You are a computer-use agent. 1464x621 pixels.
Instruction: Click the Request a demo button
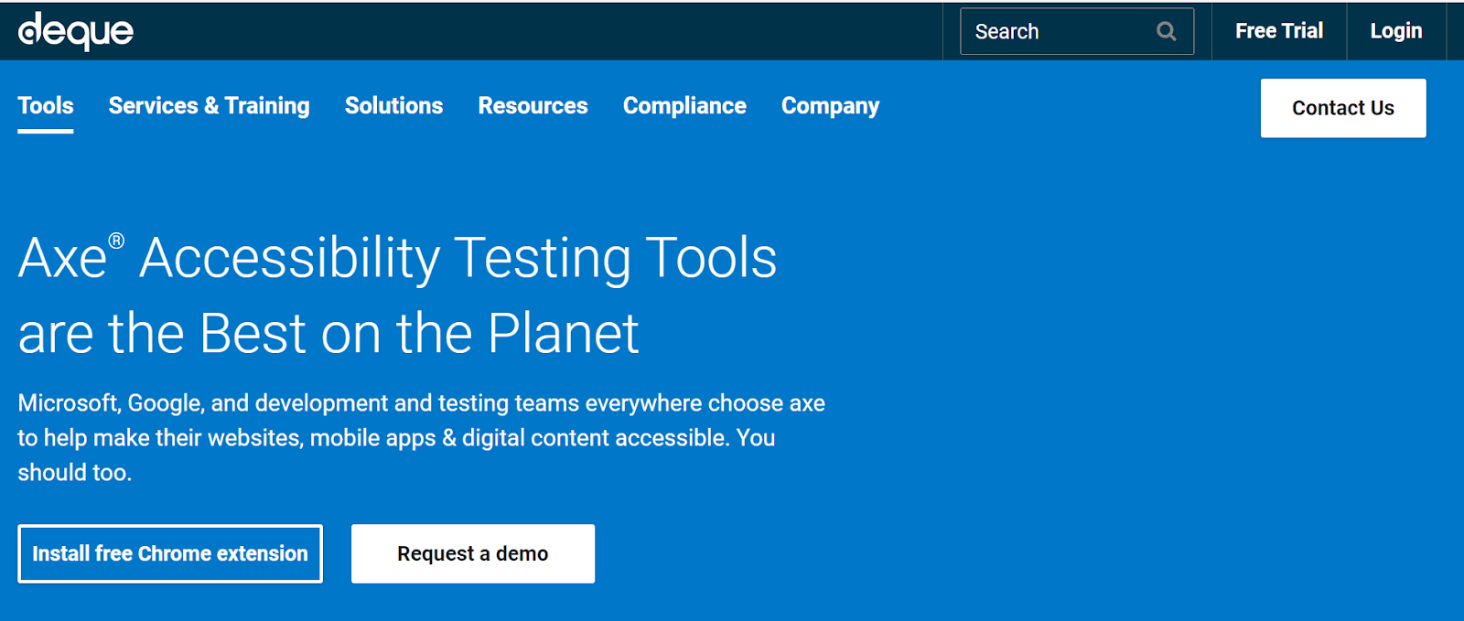pyautogui.click(x=473, y=553)
